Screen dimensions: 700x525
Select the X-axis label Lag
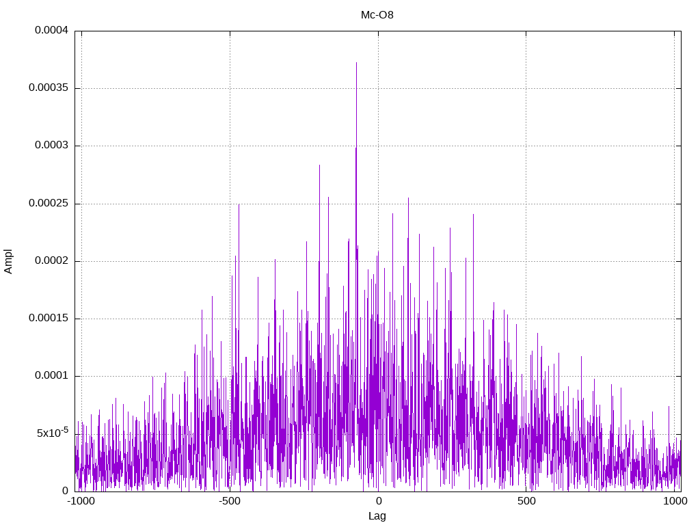click(x=377, y=516)
